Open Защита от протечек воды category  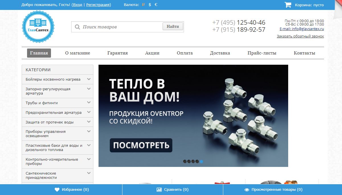[x=50, y=122]
